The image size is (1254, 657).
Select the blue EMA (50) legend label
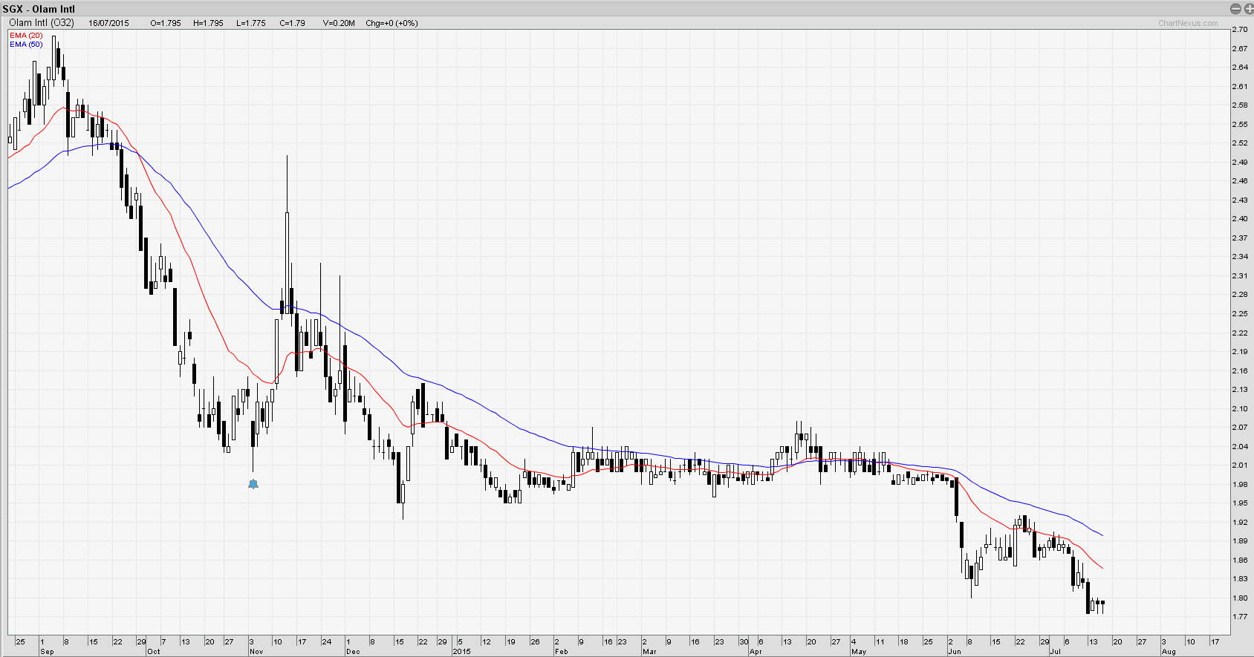click(x=26, y=45)
